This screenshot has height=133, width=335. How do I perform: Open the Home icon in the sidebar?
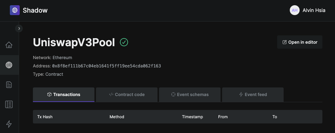(9, 45)
